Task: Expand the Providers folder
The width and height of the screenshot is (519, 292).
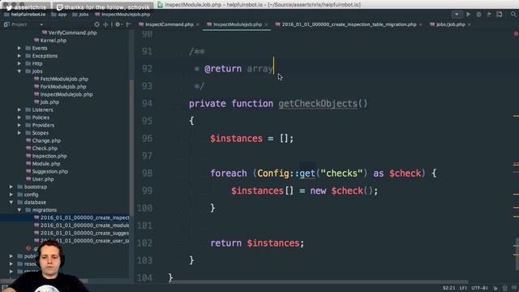Action: tap(19, 125)
